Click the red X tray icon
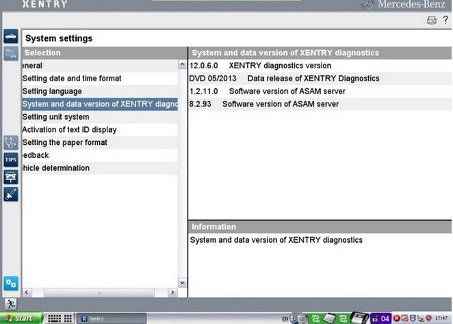The height and width of the screenshot is (324, 453). [397, 319]
